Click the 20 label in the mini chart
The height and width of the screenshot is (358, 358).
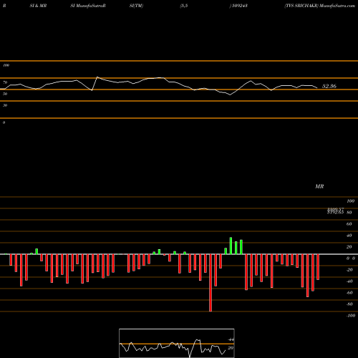[x=231, y=348]
